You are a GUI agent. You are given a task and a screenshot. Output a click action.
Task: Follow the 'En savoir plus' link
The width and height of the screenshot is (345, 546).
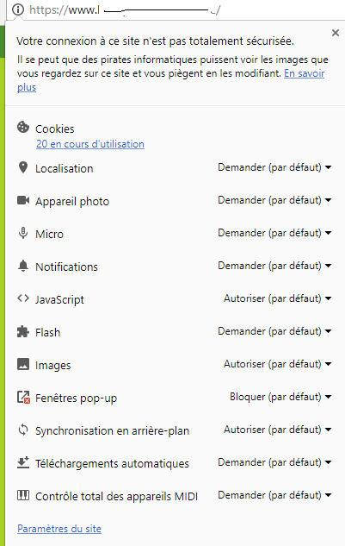pos(171,80)
